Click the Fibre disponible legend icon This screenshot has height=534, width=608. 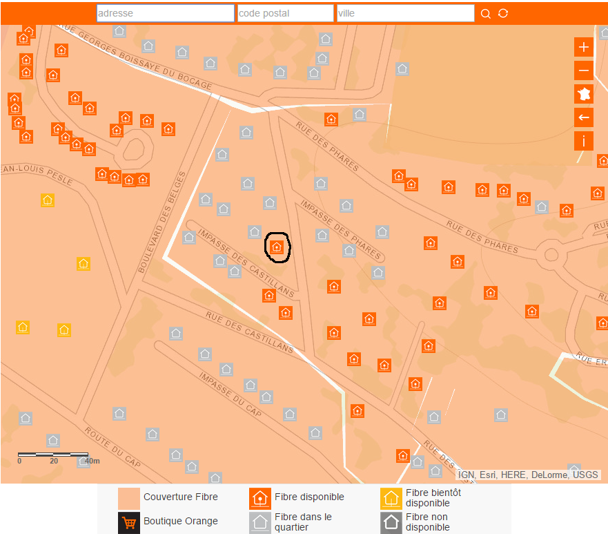[x=259, y=499]
